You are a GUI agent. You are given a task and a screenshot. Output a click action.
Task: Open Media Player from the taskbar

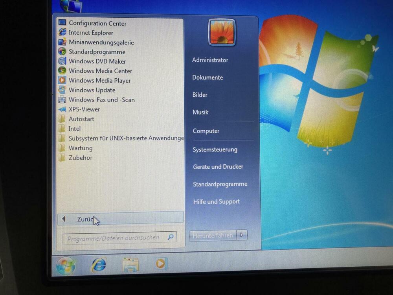[x=161, y=264]
